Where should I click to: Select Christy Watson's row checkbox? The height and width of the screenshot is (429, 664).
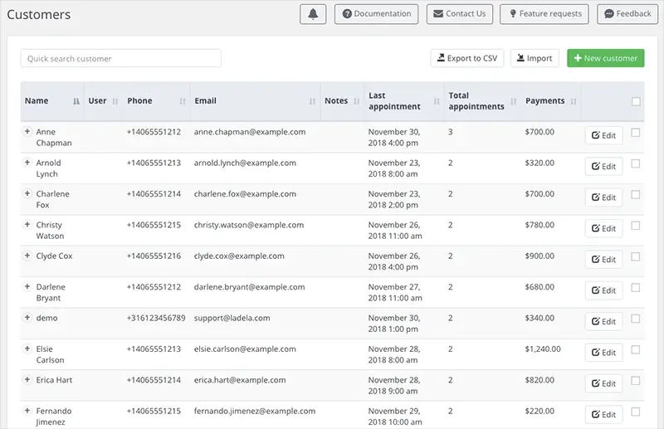[635, 226]
